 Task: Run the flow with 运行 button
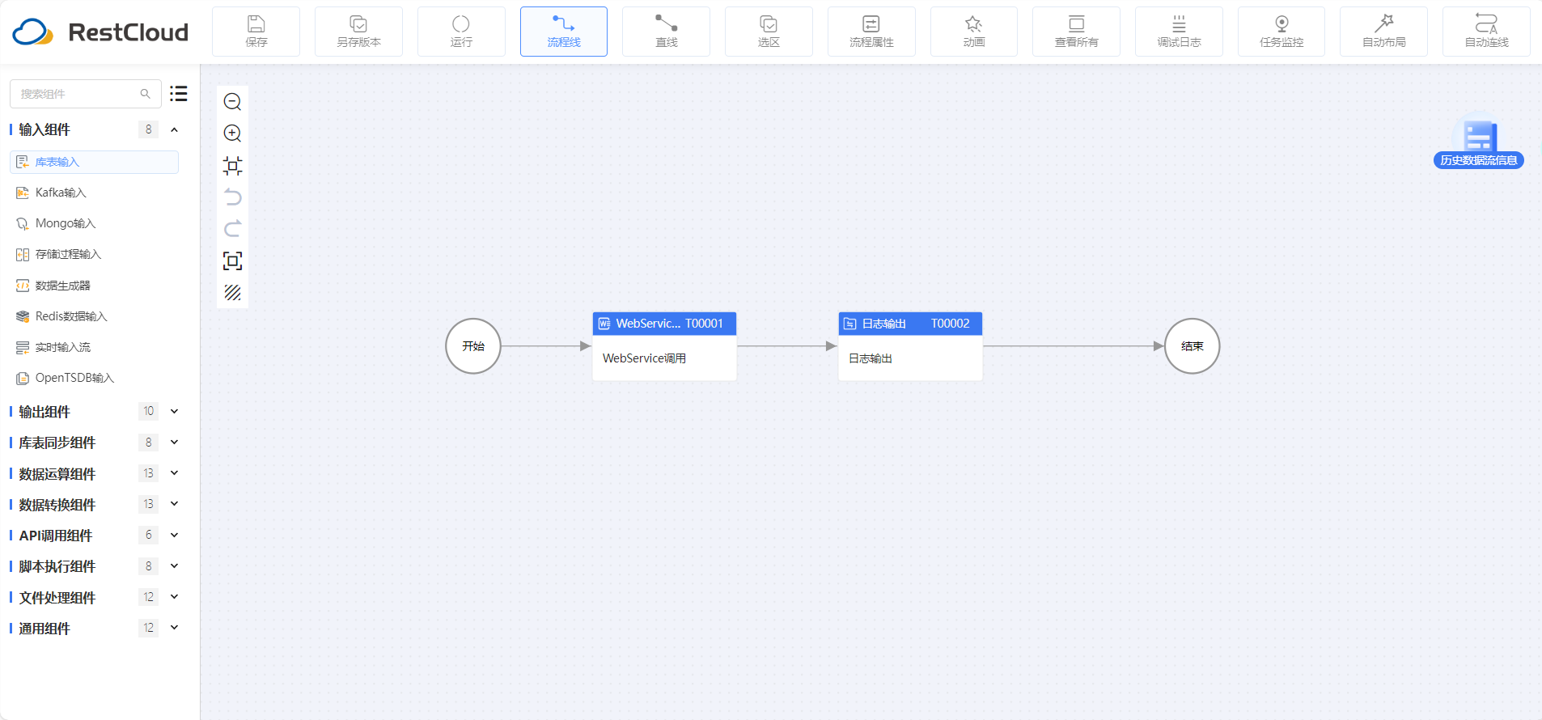click(461, 32)
